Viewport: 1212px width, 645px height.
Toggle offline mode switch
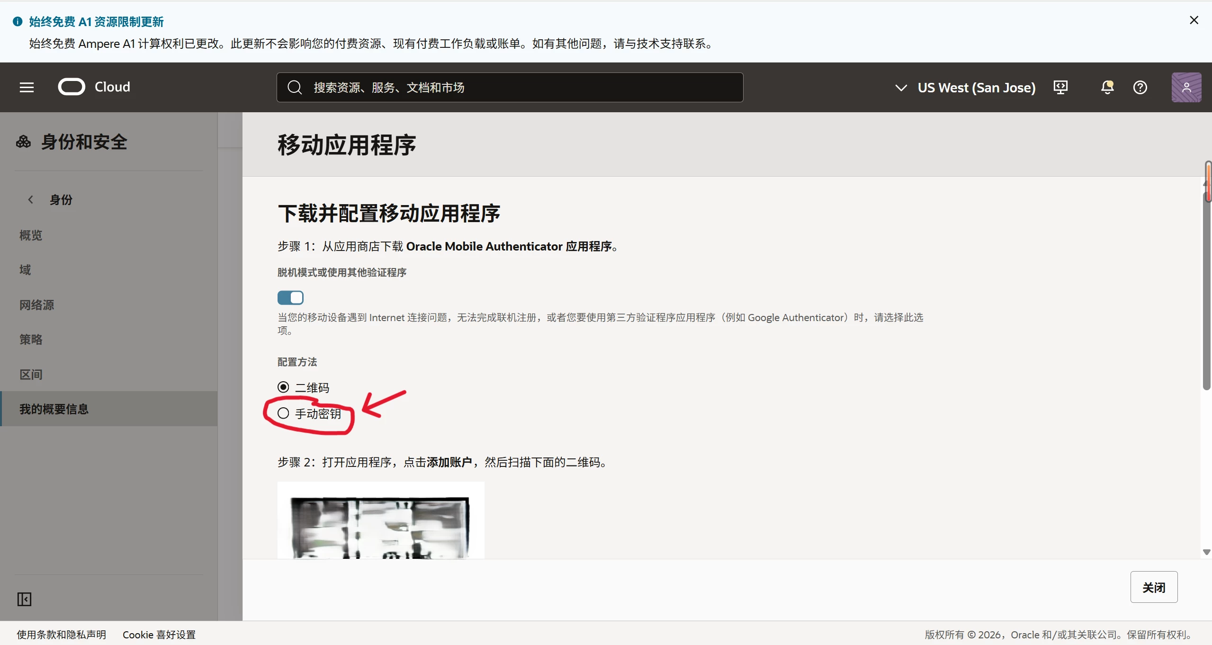pyautogui.click(x=290, y=297)
